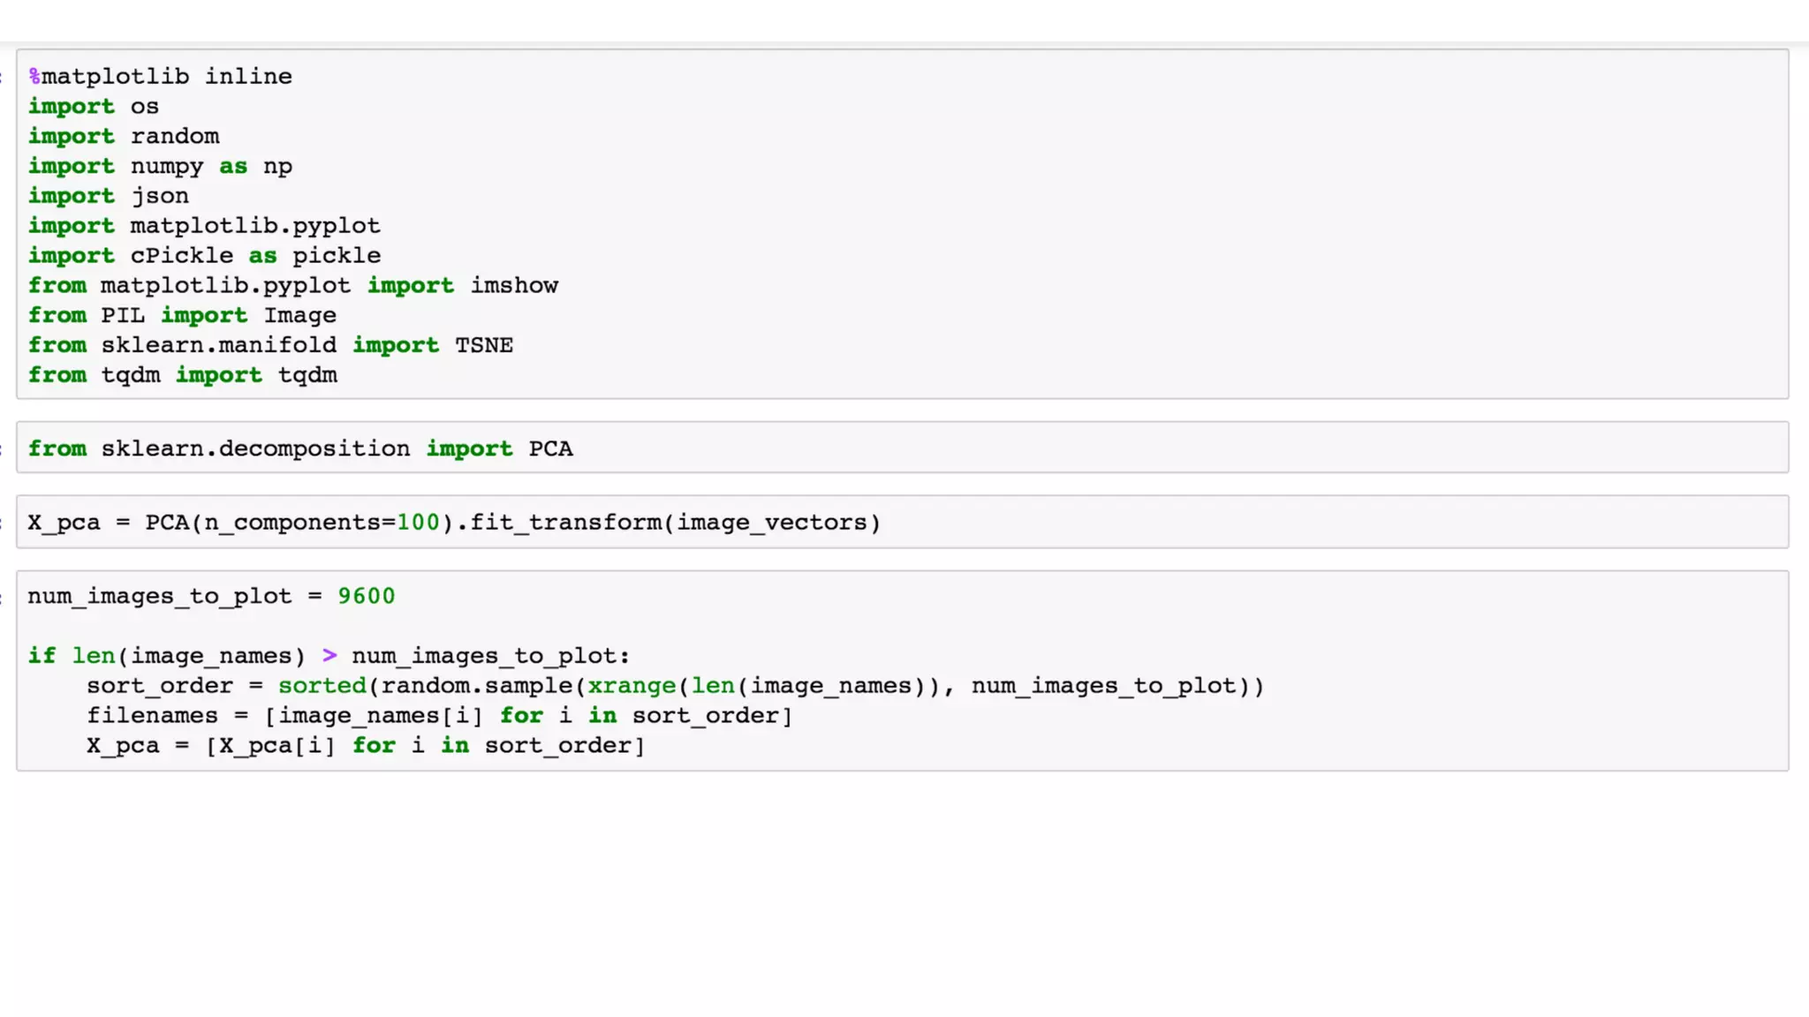Click 'image_vectors' argument in fit_transform

coord(772,523)
